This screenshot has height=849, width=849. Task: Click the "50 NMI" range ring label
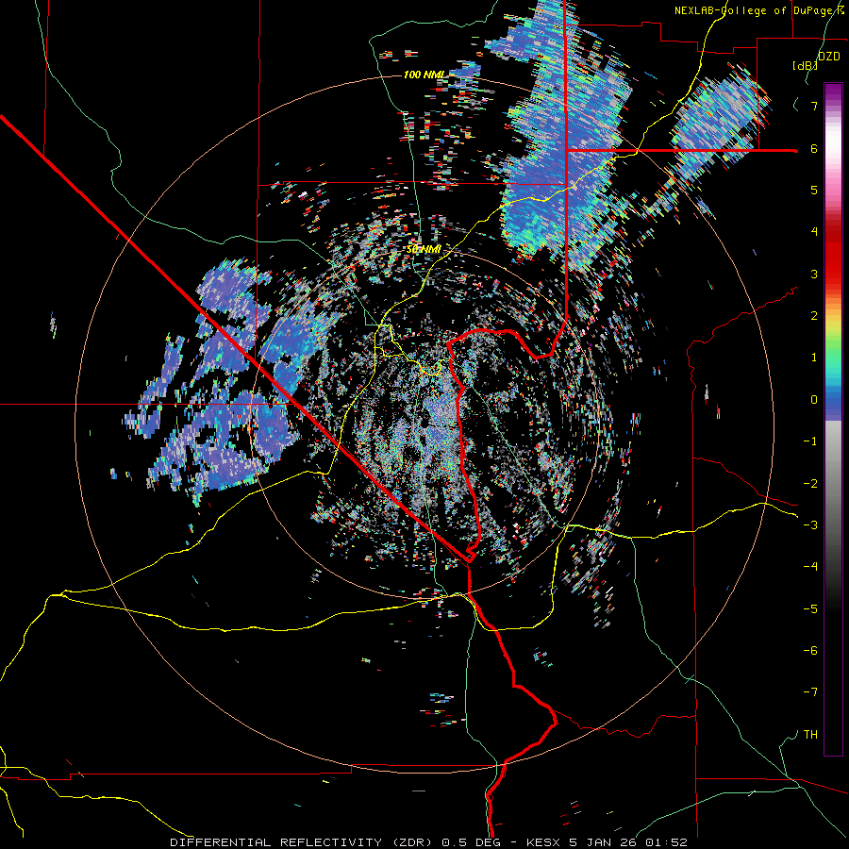424,250
